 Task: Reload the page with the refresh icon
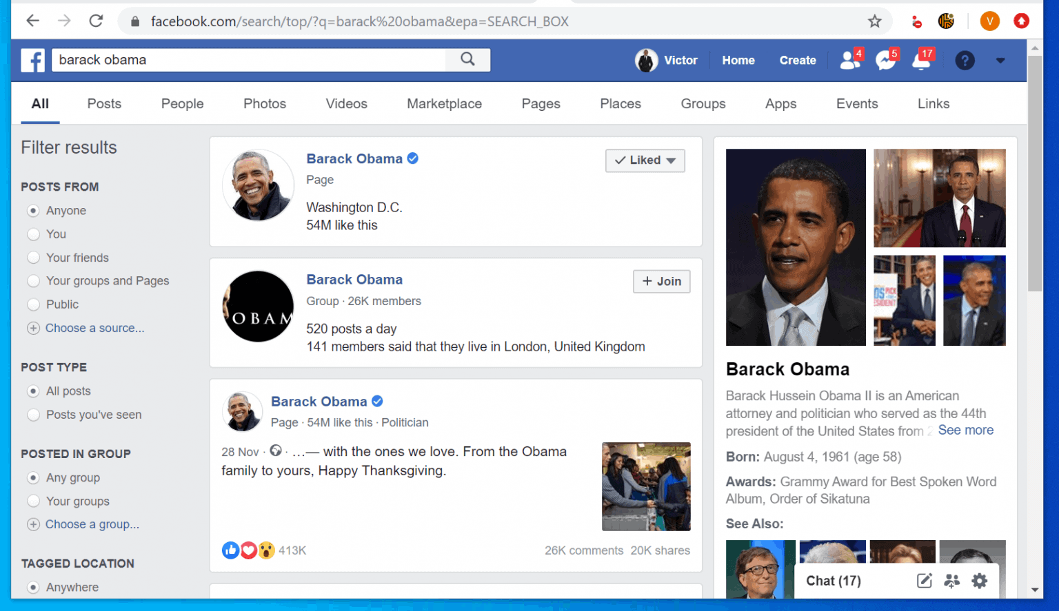pyautogui.click(x=96, y=21)
